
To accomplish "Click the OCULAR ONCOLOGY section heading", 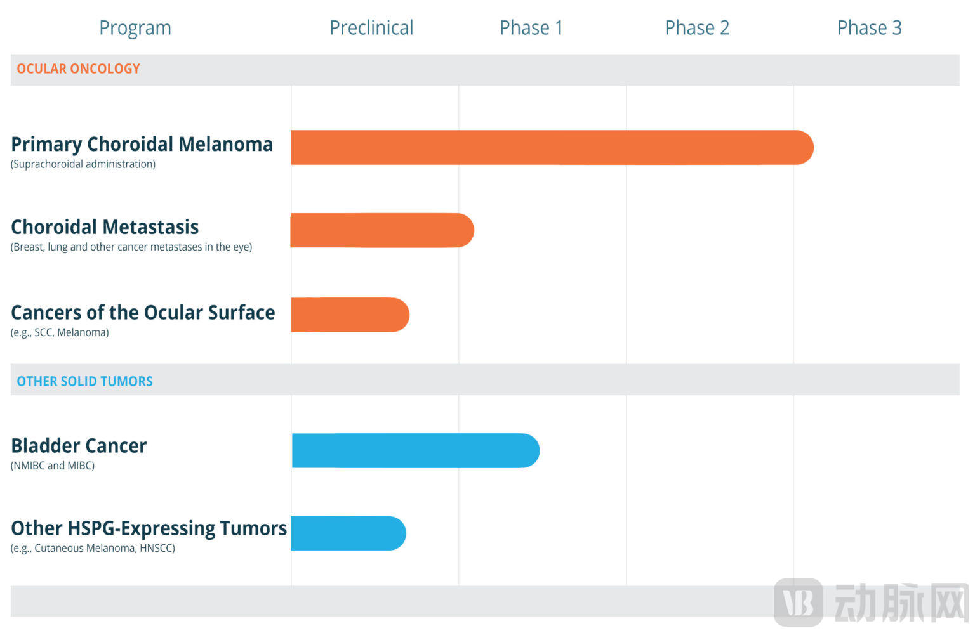I will pyautogui.click(x=78, y=69).
